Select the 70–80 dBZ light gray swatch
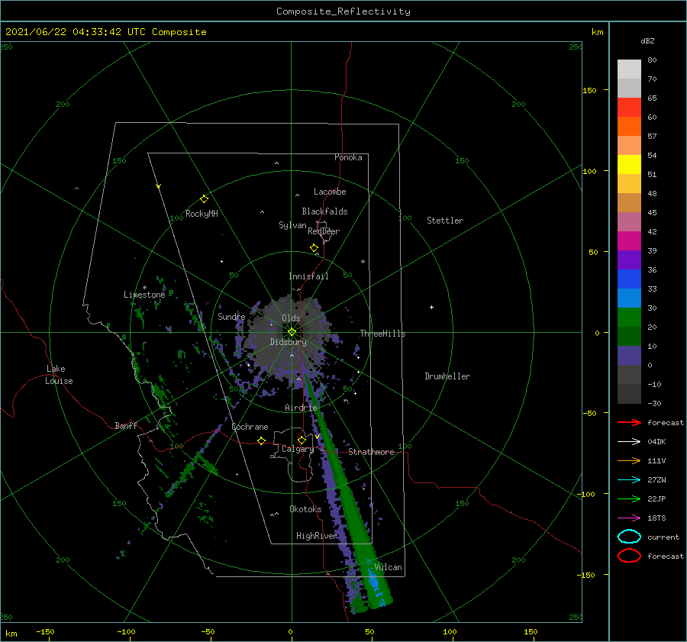This screenshot has width=687, height=642. [x=629, y=69]
